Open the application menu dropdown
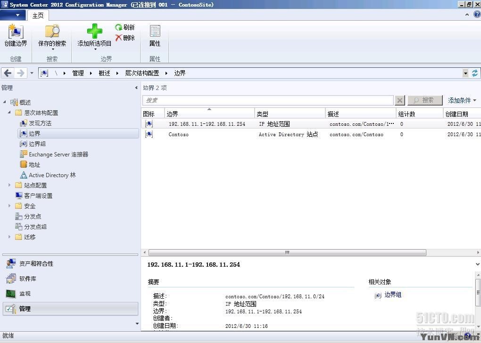The width and height of the screenshot is (481, 343). point(13,15)
